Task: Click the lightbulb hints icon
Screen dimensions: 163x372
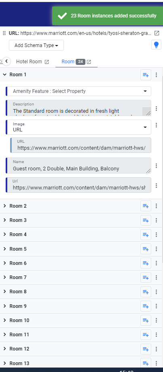Action: pos(156,45)
